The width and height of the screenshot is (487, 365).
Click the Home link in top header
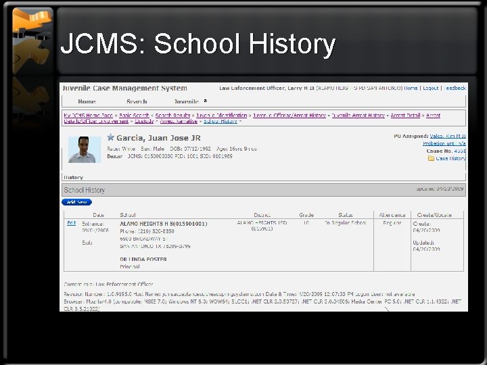[411, 88]
